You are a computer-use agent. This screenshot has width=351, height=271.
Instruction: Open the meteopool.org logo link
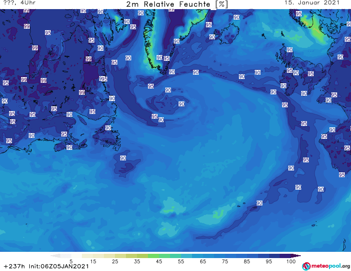[x=326, y=266]
